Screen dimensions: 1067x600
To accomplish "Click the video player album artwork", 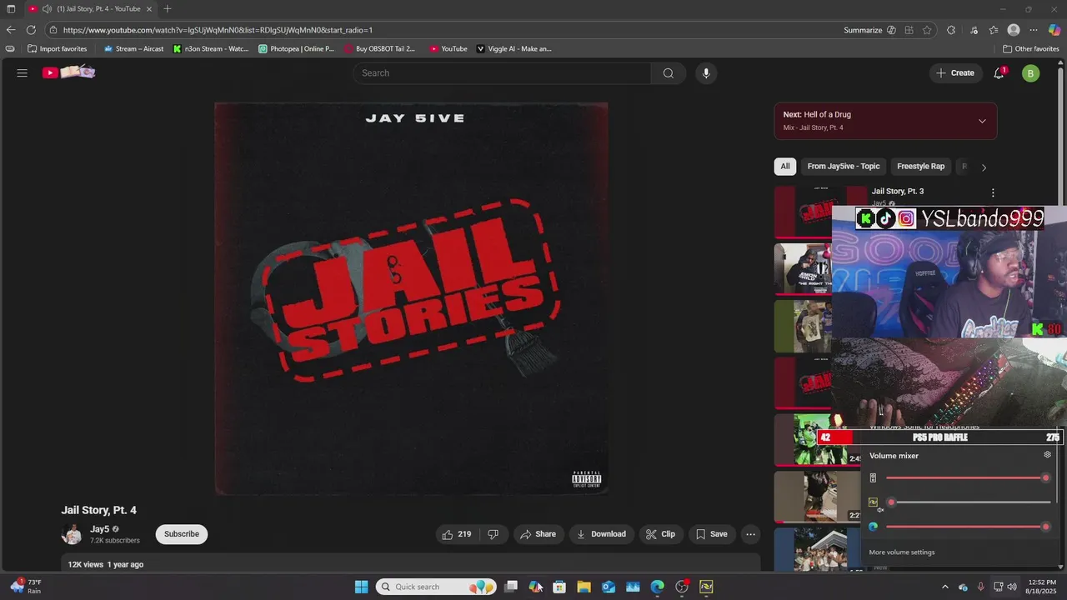I will pyautogui.click(x=411, y=298).
